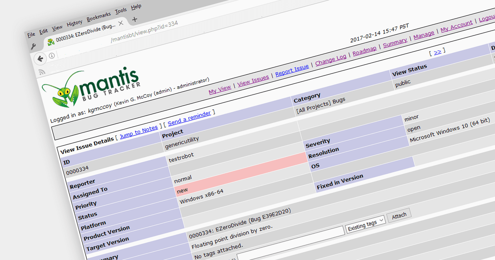Image resolution: width=495 pixels, height=260 pixels.
Task: Click the testrobot reporter value
Action: 181,158
